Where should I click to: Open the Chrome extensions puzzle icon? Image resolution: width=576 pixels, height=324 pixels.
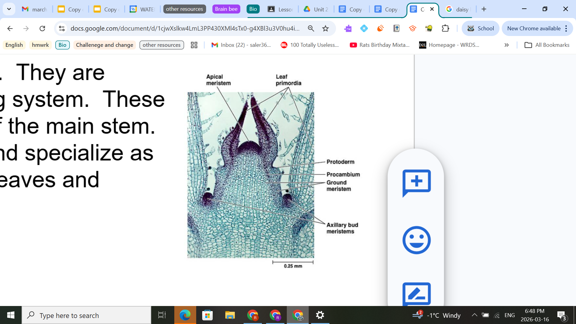pos(445,28)
